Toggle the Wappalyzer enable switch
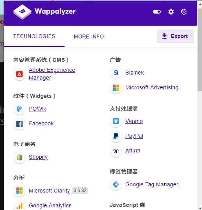This screenshot has height=210, width=202. [x=157, y=12]
